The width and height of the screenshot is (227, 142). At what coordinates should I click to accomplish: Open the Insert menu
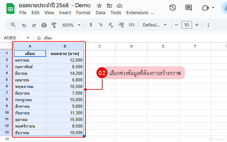pos(65,13)
